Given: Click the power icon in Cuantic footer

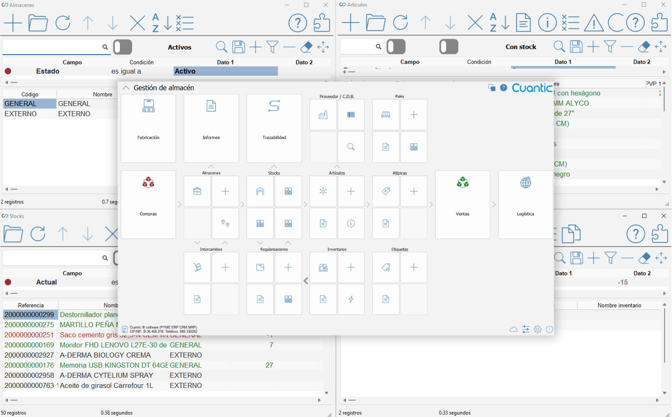Looking at the screenshot, I should tap(549, 329).
